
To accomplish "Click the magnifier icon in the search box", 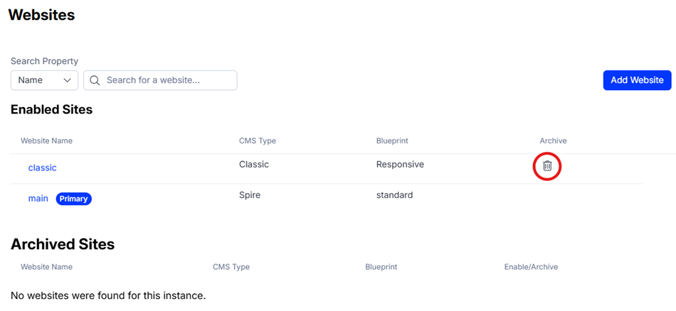I will click(95, 80).
